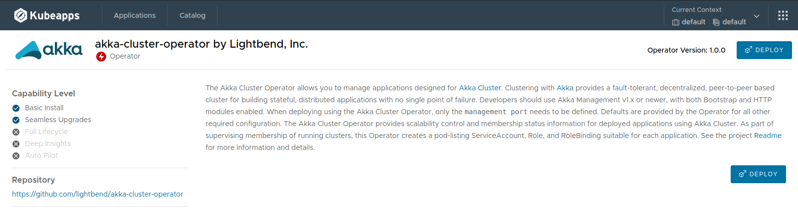
Task: Click the Akka logo image
Action: coord(49,50)
